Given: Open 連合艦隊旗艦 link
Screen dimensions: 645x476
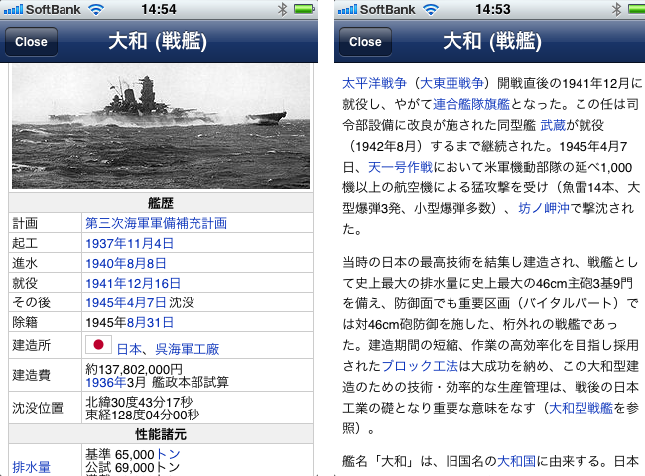Looking at the screenshot, I should (x=471, y=104).
